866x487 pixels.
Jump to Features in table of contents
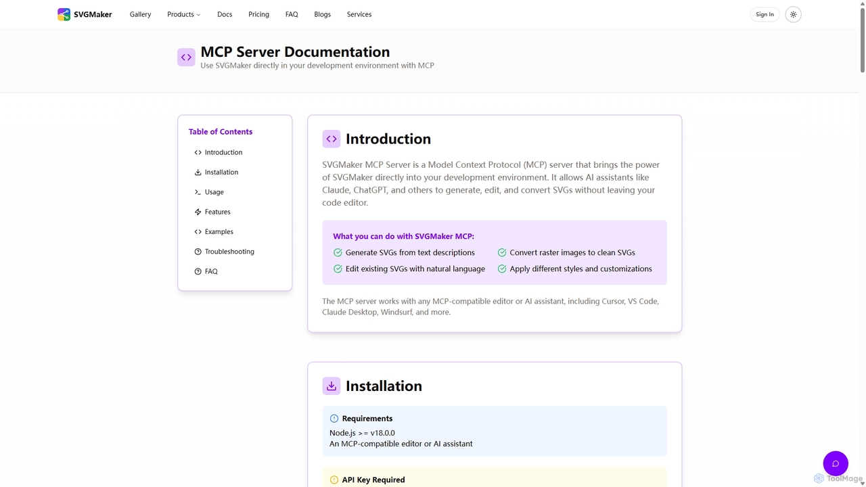[x=218, y=212]
